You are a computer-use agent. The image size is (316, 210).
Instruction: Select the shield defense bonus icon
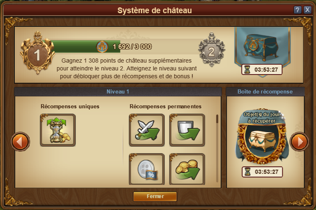tap(187, 130)
